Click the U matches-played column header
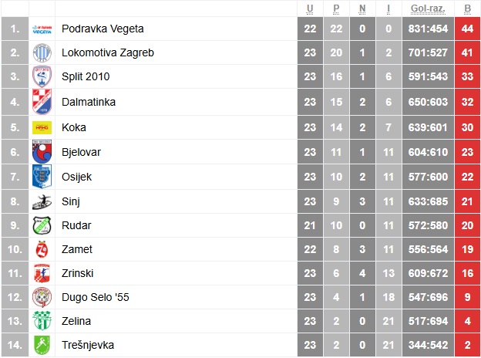 (x=310, y=8)
